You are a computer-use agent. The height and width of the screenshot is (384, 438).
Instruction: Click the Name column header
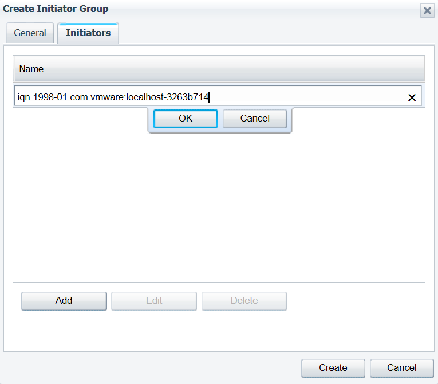pos(219,69)
